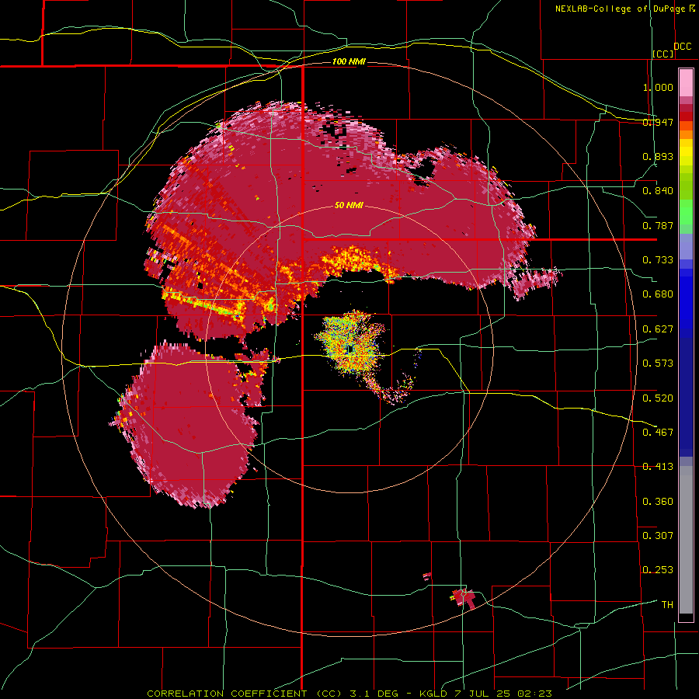The height and width of the screenshot is (699, 699).
Task: Click the 0.520 color scale value
Action: tap(658, 398)
